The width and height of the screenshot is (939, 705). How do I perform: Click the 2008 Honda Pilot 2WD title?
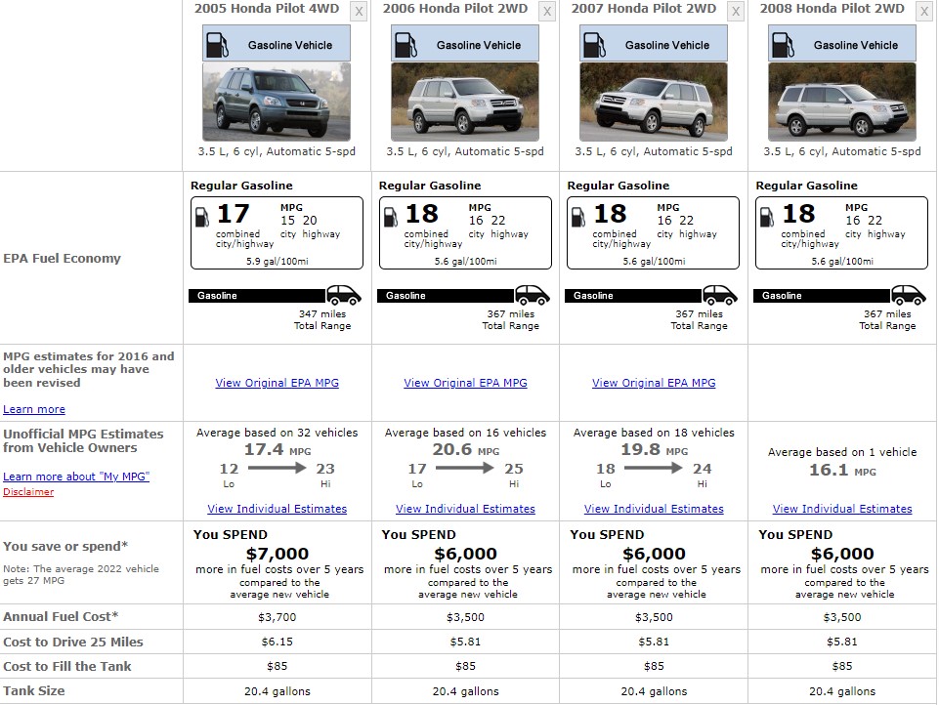[x=832, y=9]
